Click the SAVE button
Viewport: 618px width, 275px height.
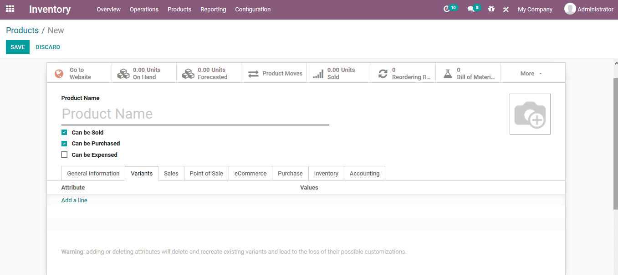[x=17, y=47]
